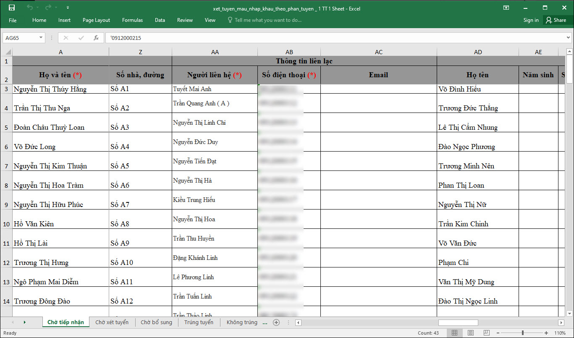Open Ribbon Display Options
Screen dimensions: 574x338
(x=506, y=8)
